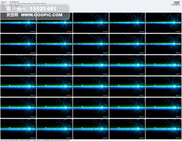Open the second thumbnail in the fourth row
Image resolution: width=182 pixels, height=141 pixels.
coord(55,86)
